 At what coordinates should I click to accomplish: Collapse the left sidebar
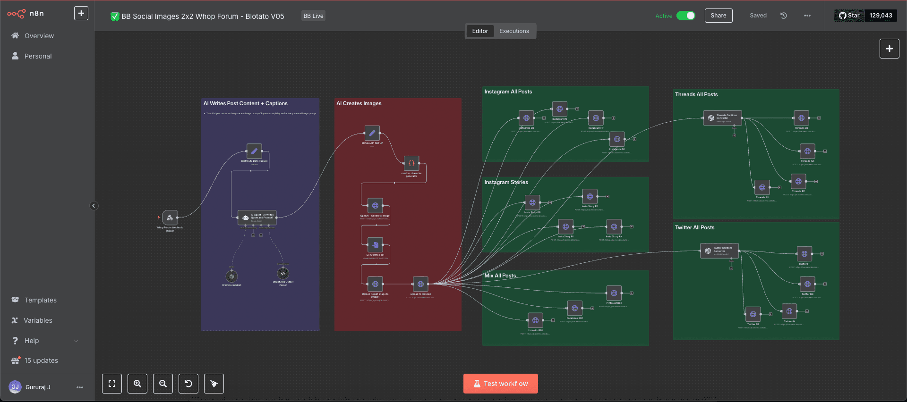pyautogui.click(x=94, y=206)
